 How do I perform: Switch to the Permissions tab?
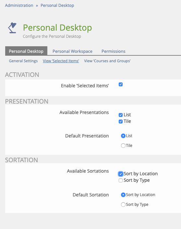(x=114, y=51)
